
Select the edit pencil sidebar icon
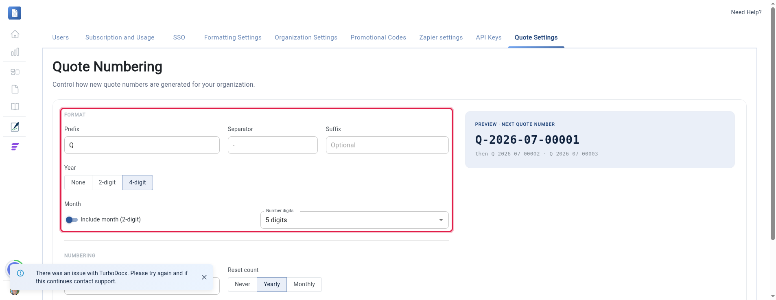(15, 127)
